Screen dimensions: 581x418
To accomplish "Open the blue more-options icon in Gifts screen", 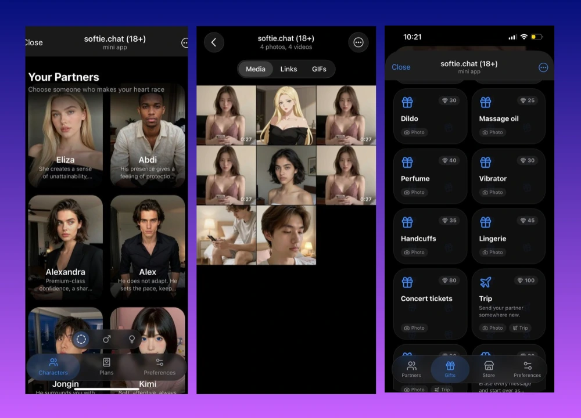I will (543, 67).
